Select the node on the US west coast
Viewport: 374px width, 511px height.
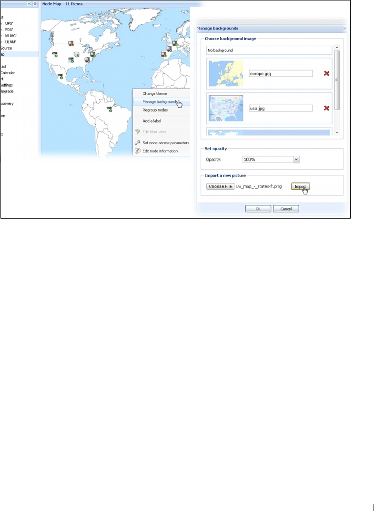(x=55, y=54)
